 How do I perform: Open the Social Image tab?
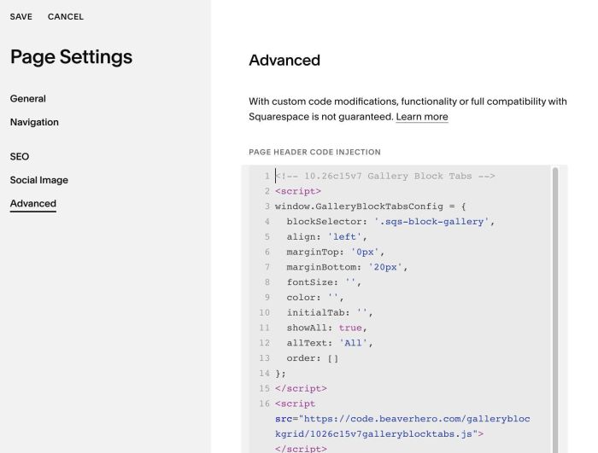[x=39, y=180]
